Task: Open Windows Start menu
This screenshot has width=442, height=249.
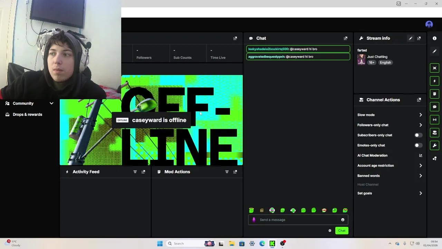Action: click(160, 244)
